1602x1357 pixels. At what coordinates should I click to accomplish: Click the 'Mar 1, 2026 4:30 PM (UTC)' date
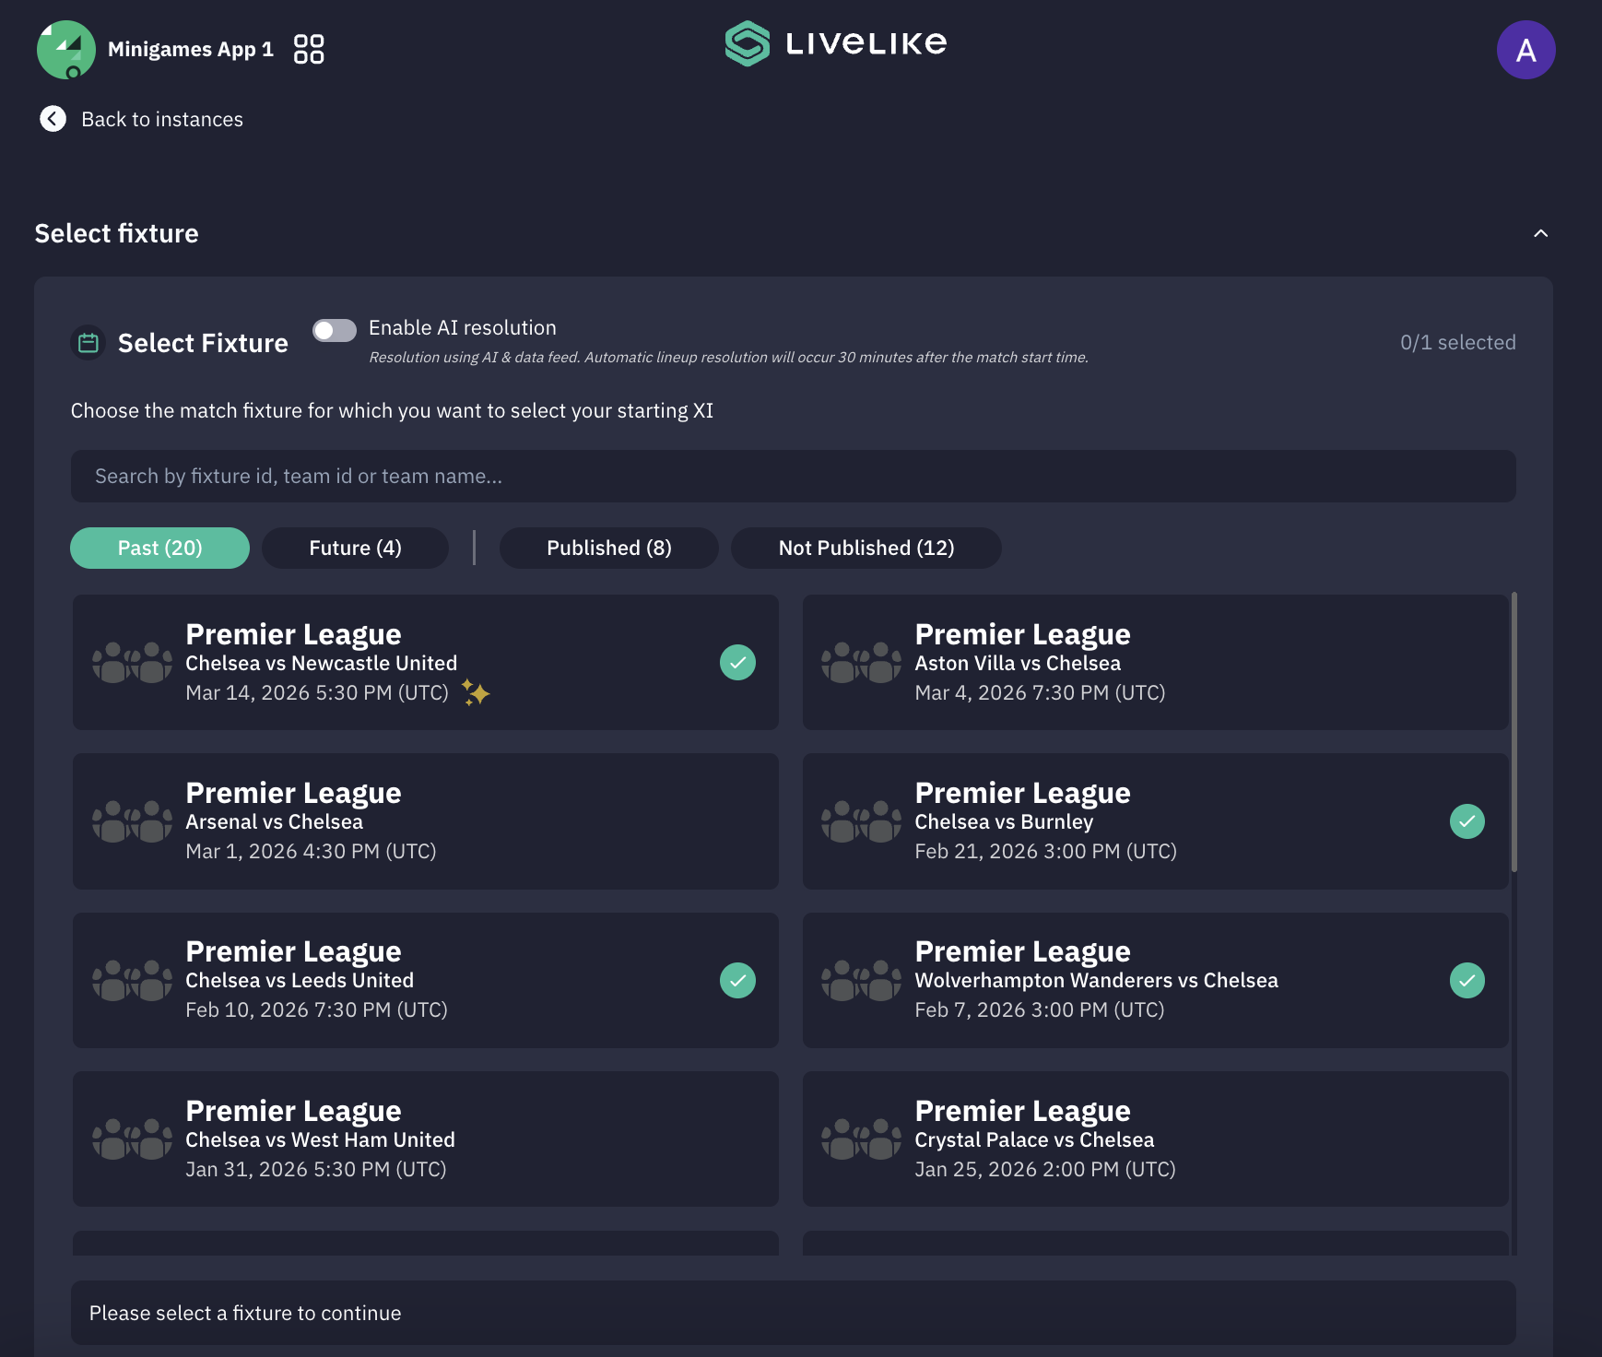click(311, 851)
